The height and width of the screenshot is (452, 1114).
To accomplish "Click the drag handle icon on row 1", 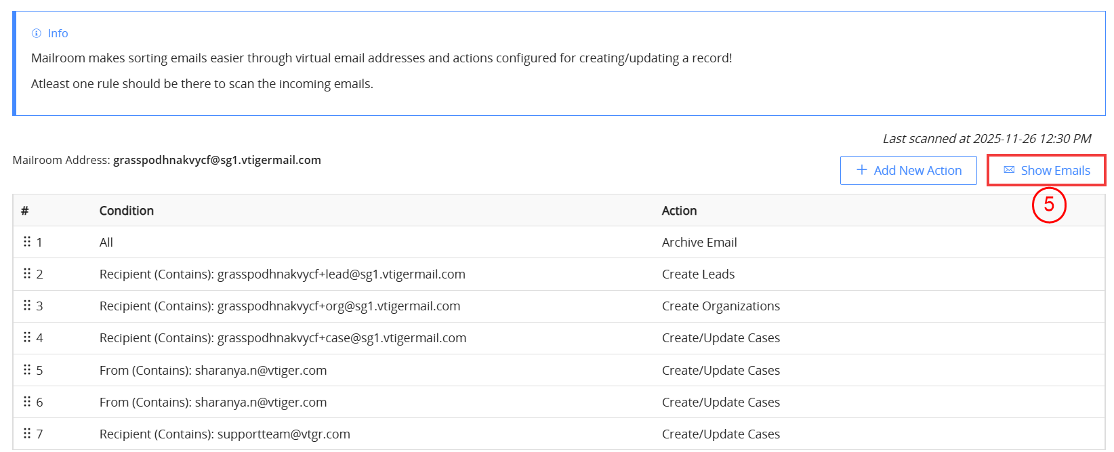I will click(x=27, y=242).
